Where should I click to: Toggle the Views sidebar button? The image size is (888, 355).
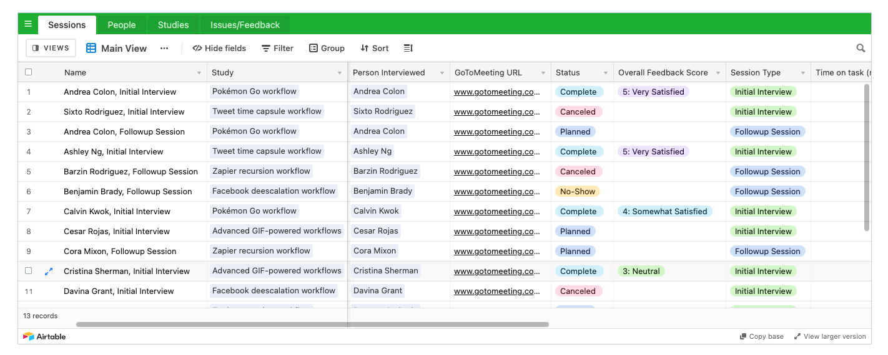coord(51,48)
